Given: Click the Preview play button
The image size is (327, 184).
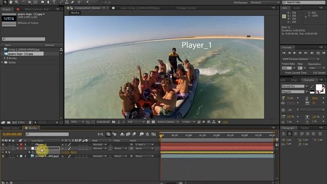Looking at the screenshot, I should pyautogui.click(x=295, y=53).
